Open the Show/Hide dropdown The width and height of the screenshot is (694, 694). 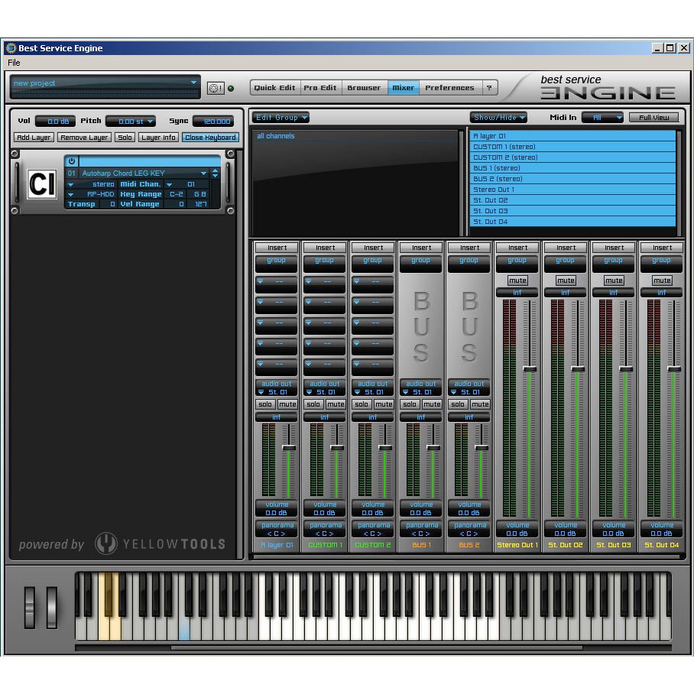(x=498, y=117)
